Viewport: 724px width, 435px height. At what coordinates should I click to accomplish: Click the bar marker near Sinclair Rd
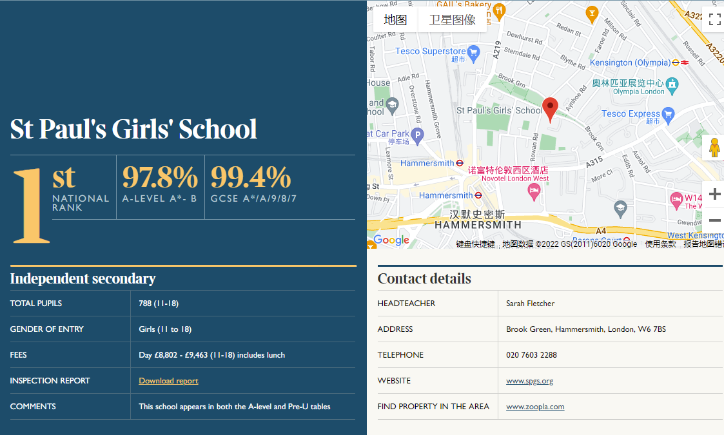(591, 14)
